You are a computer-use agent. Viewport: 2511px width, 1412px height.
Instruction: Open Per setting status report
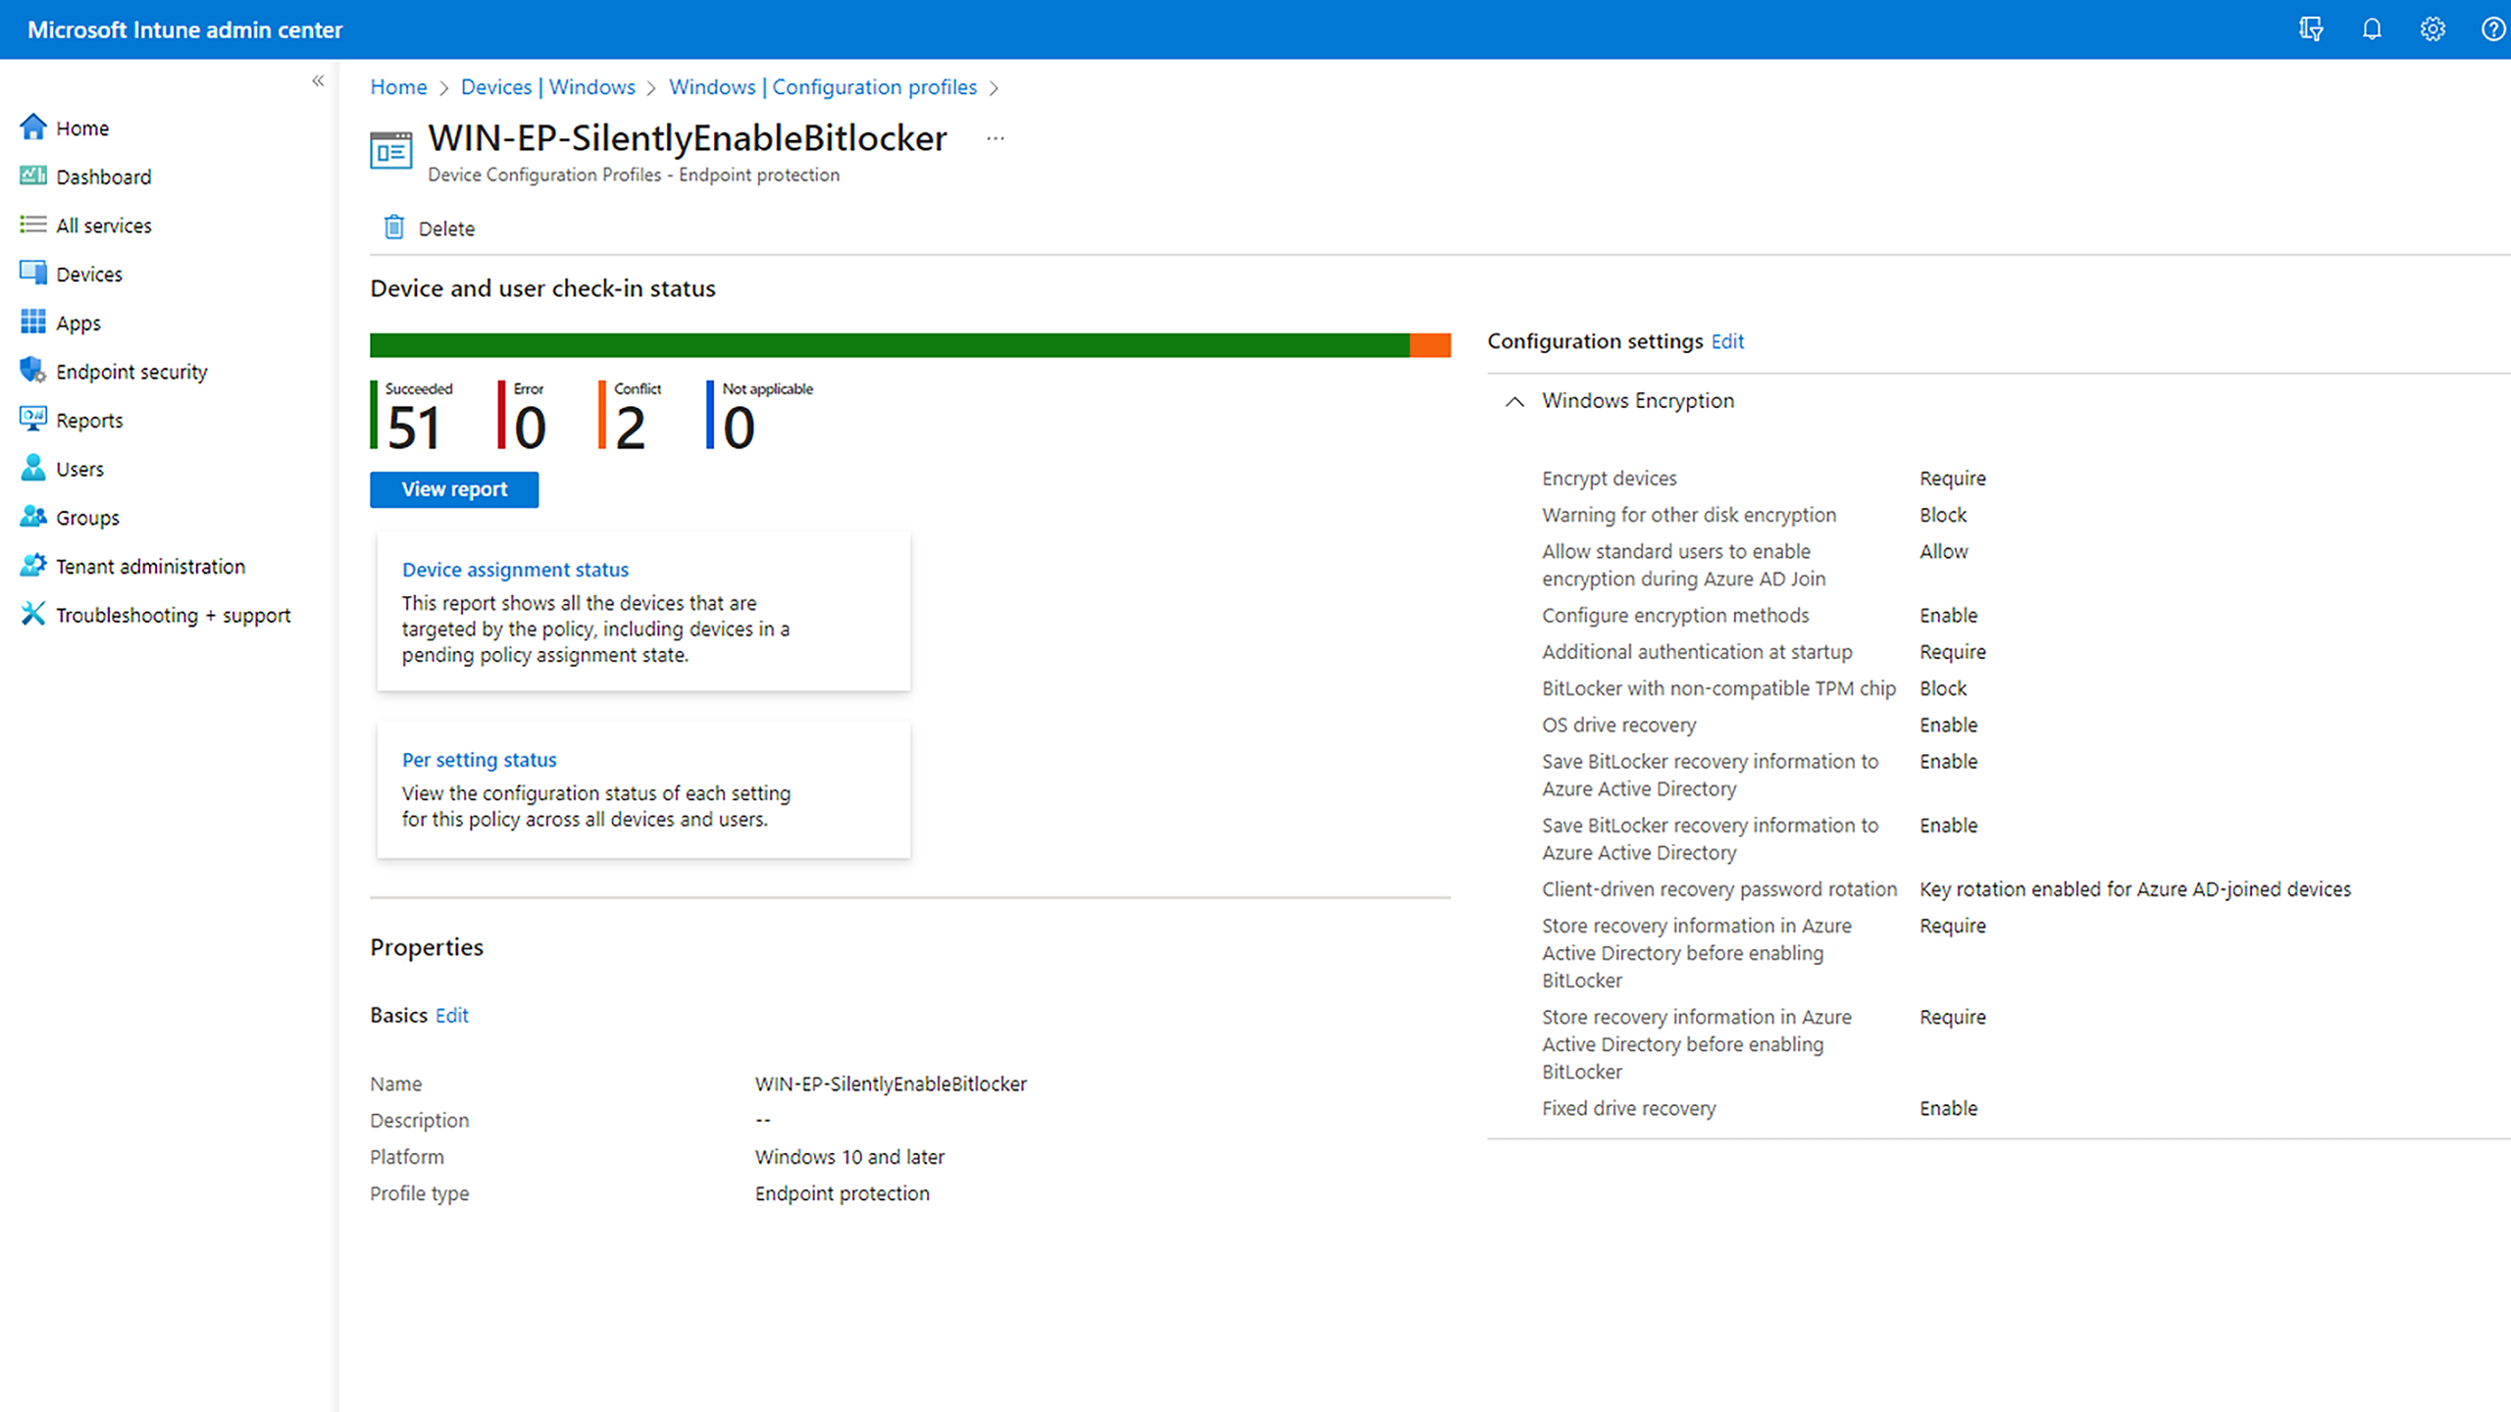[x=479, y=760]
